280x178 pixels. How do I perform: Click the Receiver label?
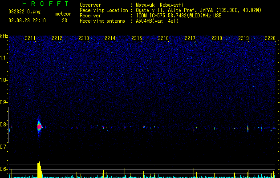(90, 16)
